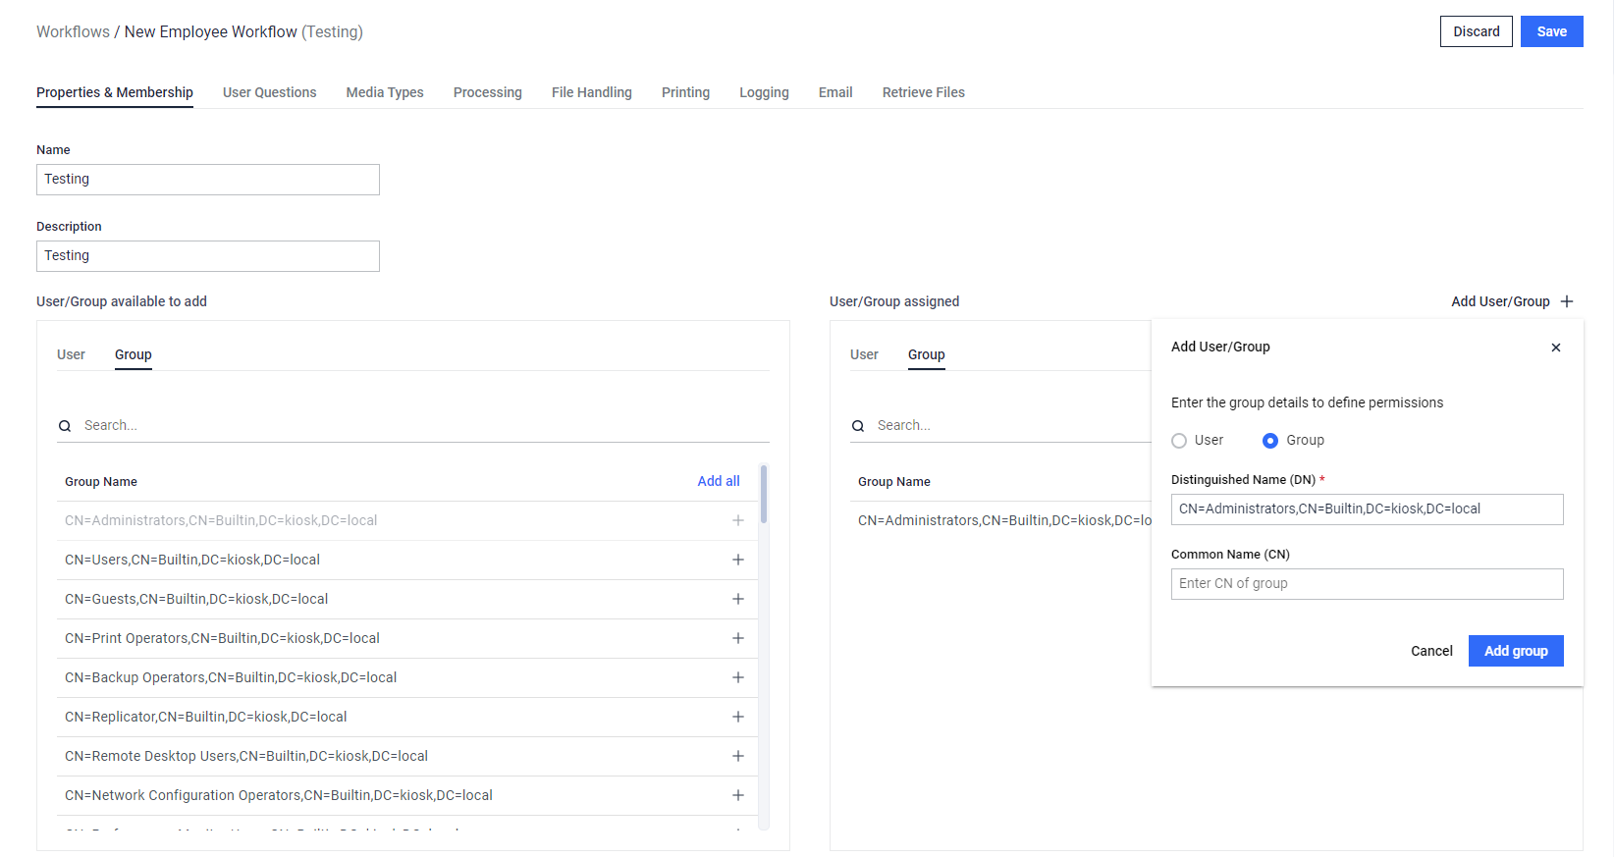1614x857 pixels.
Task: Save the workflow
Action: pos(1552,31)
